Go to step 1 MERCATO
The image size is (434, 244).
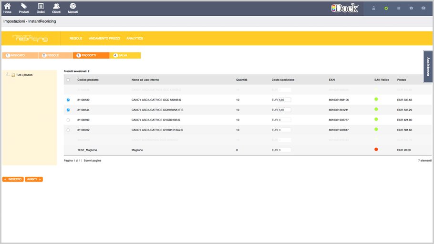pos(20,55)
